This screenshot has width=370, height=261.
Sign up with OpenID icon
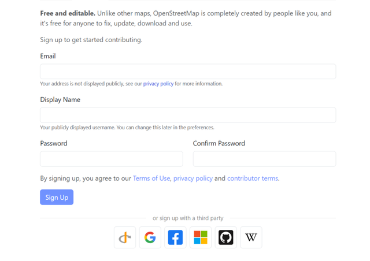tap(125, 237)
